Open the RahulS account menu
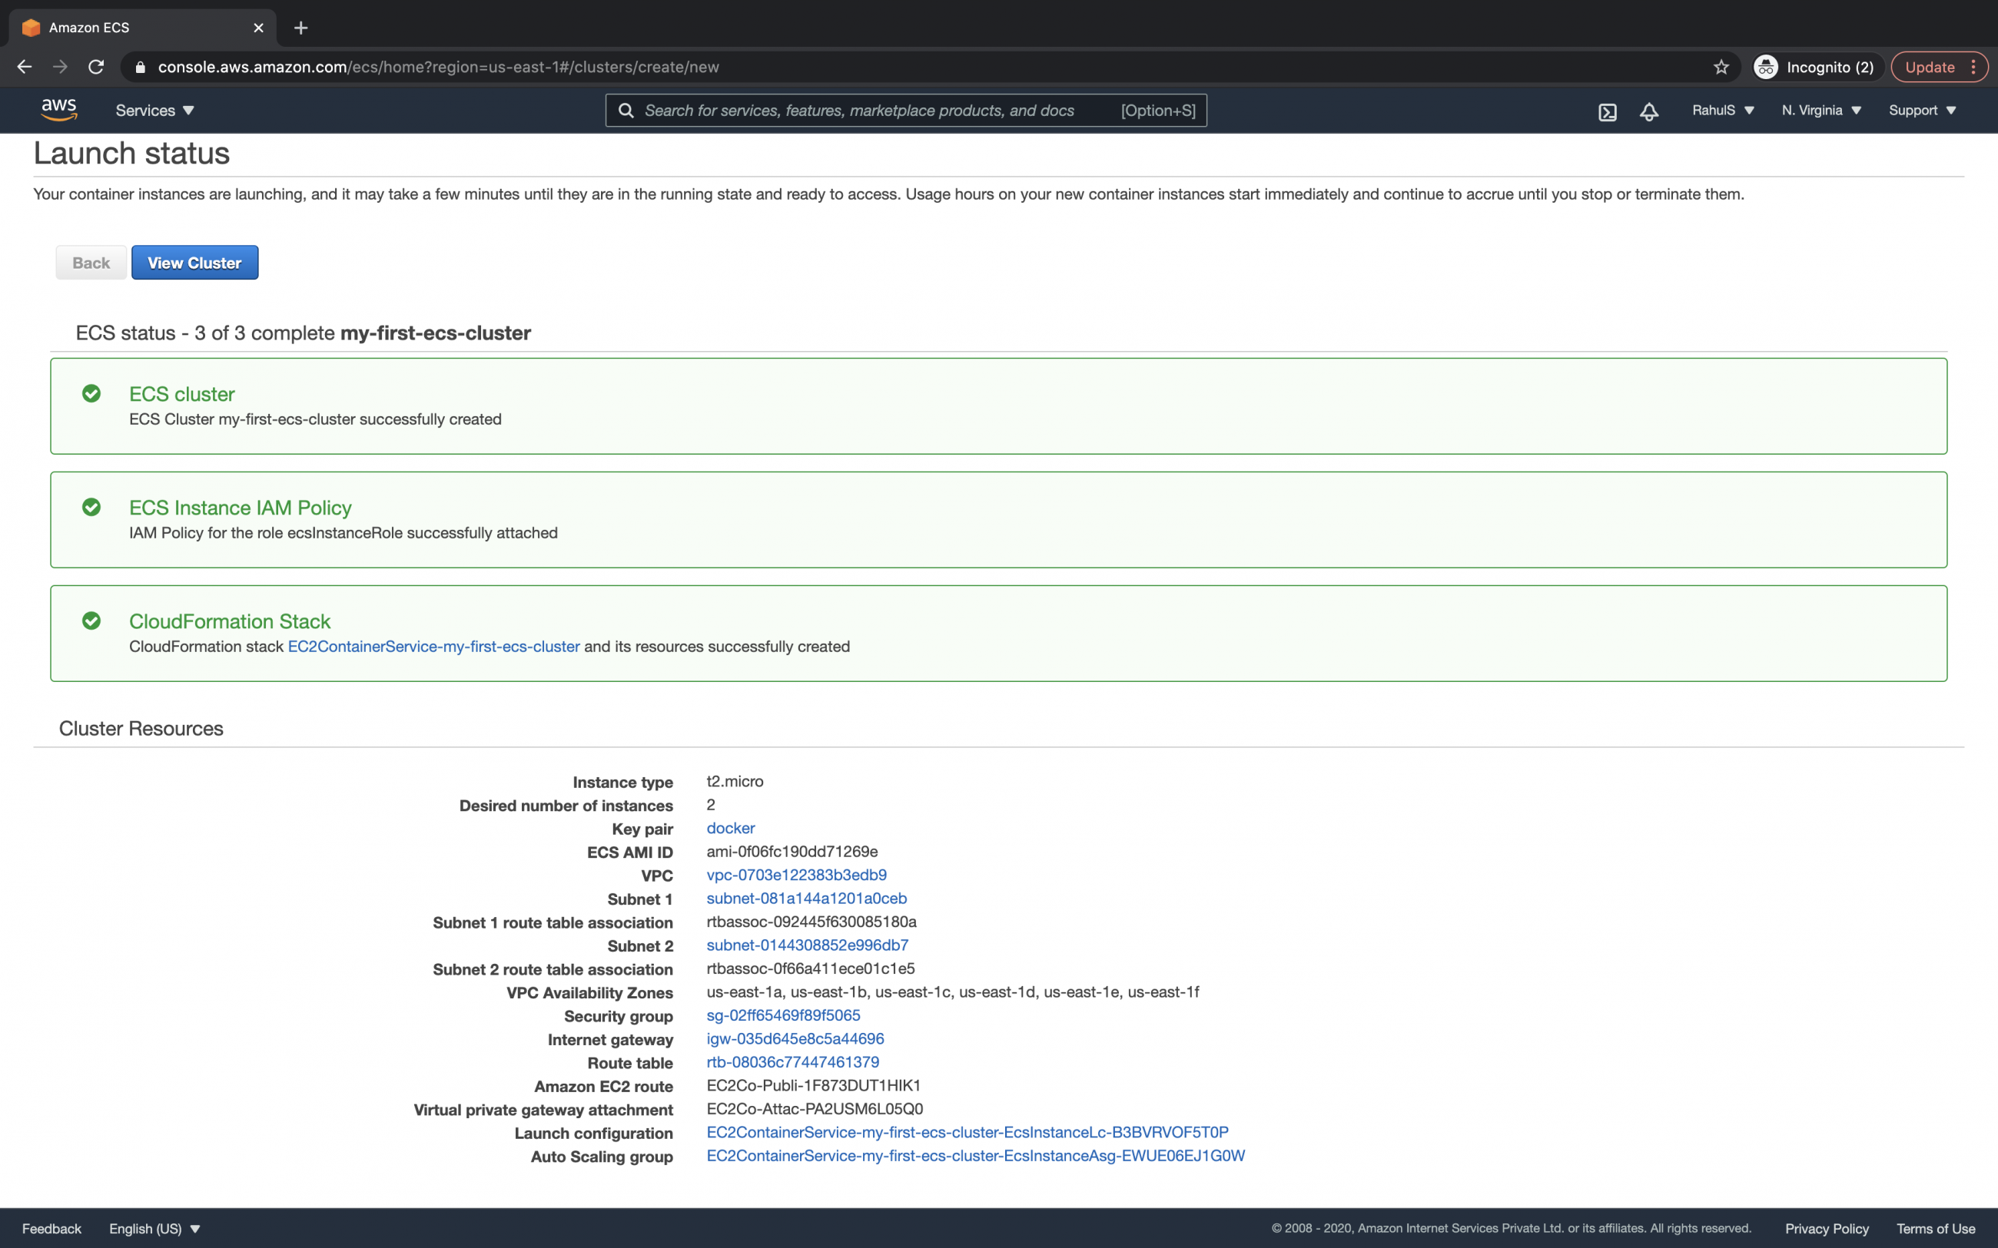 coord(1721,110)
